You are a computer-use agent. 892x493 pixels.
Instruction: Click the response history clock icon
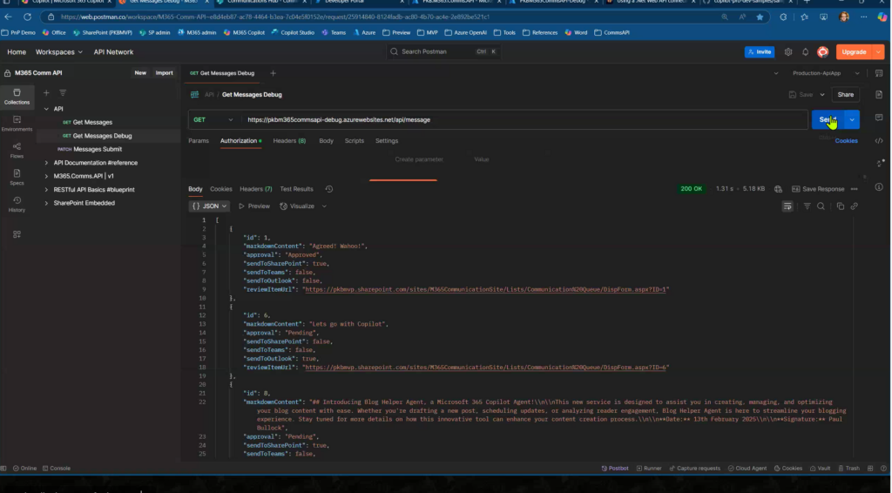tap(328, 189)
